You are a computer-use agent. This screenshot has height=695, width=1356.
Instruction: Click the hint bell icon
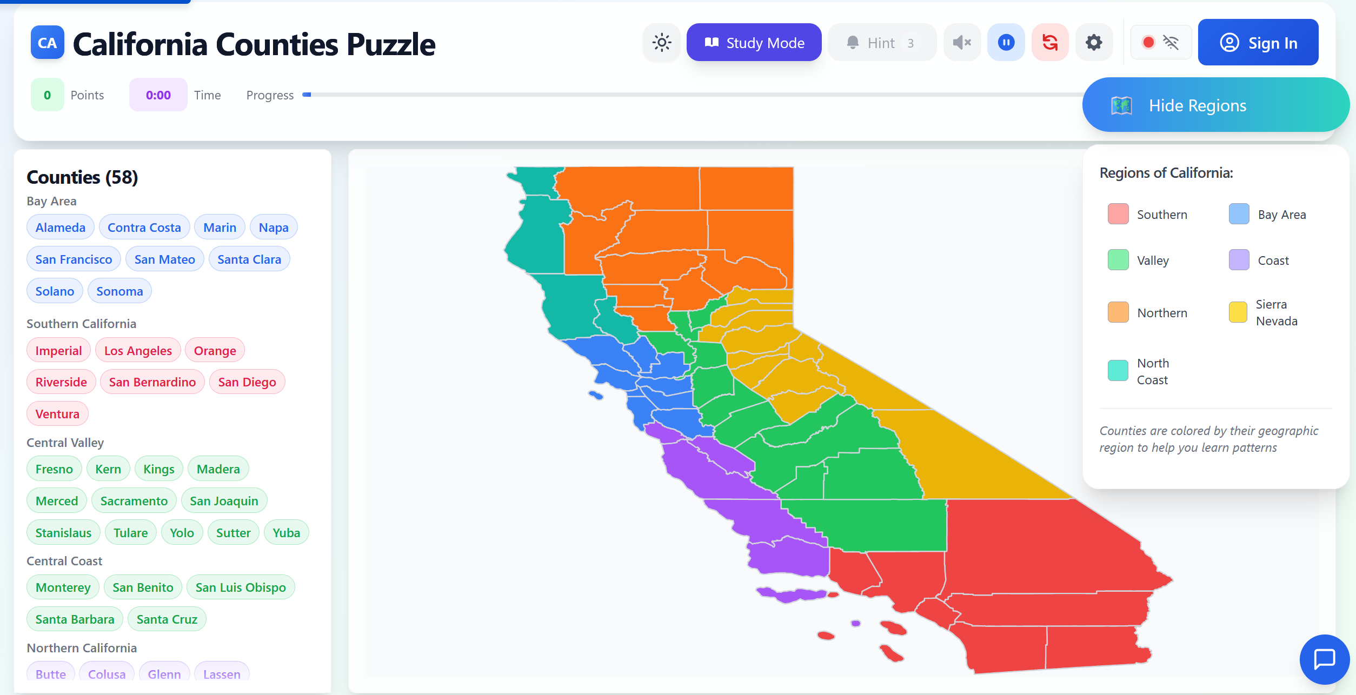point(853,42)
